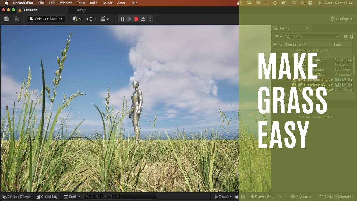The height and width of the screenshot is (201, 357).
Task: Open the quick Add content dropdown
Action: [77, 19]
